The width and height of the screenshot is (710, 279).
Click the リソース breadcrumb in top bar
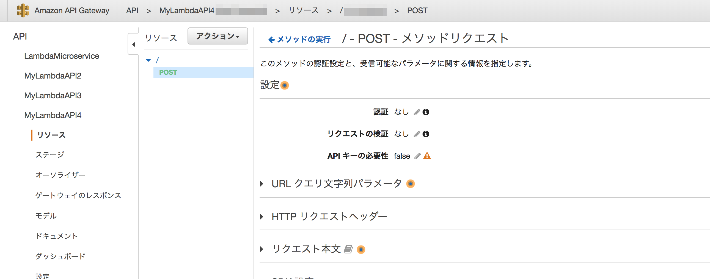(x=304, y=10)
